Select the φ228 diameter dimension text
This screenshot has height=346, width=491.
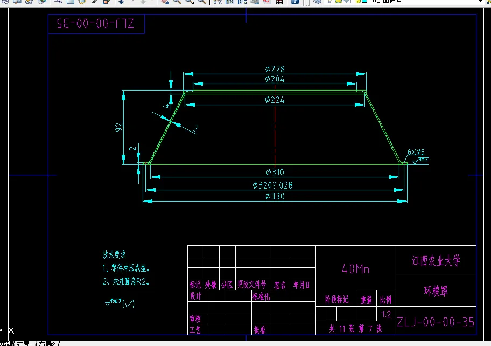(x=275, y=69)
